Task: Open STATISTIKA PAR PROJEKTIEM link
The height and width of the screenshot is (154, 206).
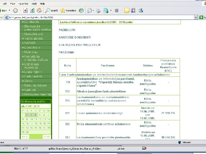Action: [80, 45]
